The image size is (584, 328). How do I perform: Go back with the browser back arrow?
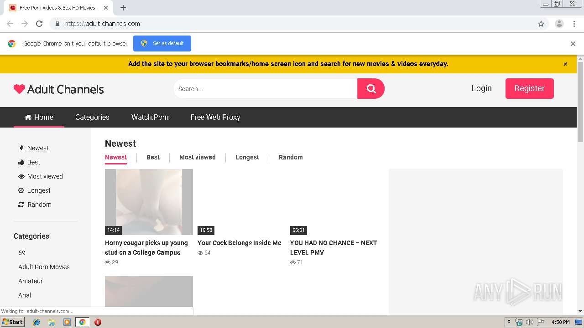pyautogui.click(x=10, y=24)
